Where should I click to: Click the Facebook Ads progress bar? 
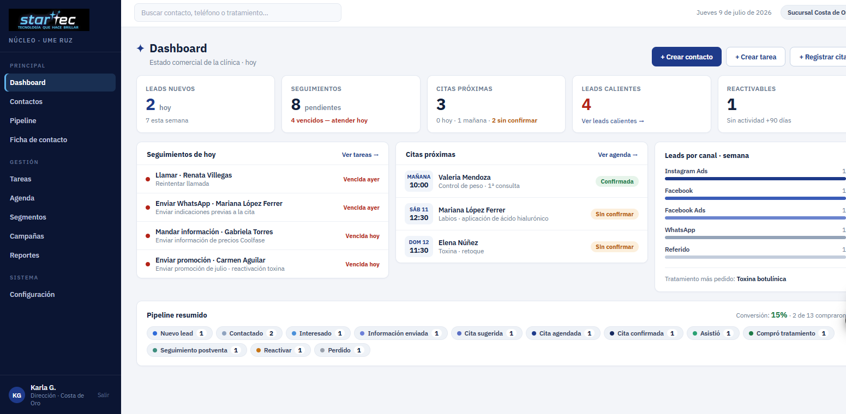pos(755,217)
